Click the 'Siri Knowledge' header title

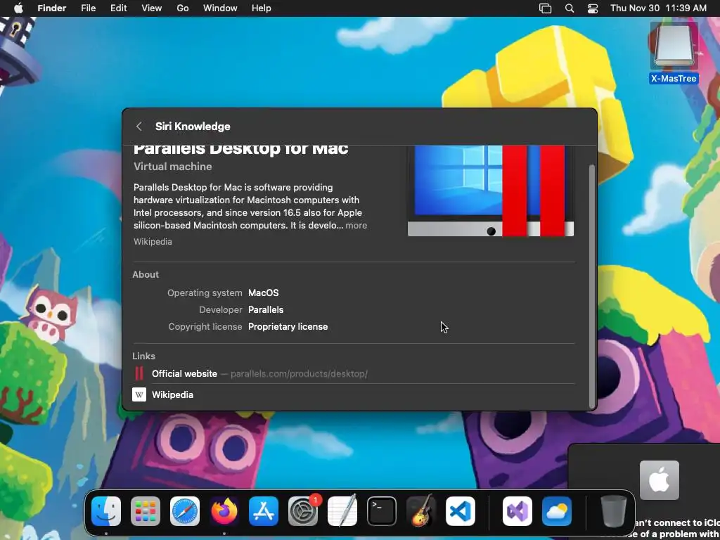[x=193, y=127]
